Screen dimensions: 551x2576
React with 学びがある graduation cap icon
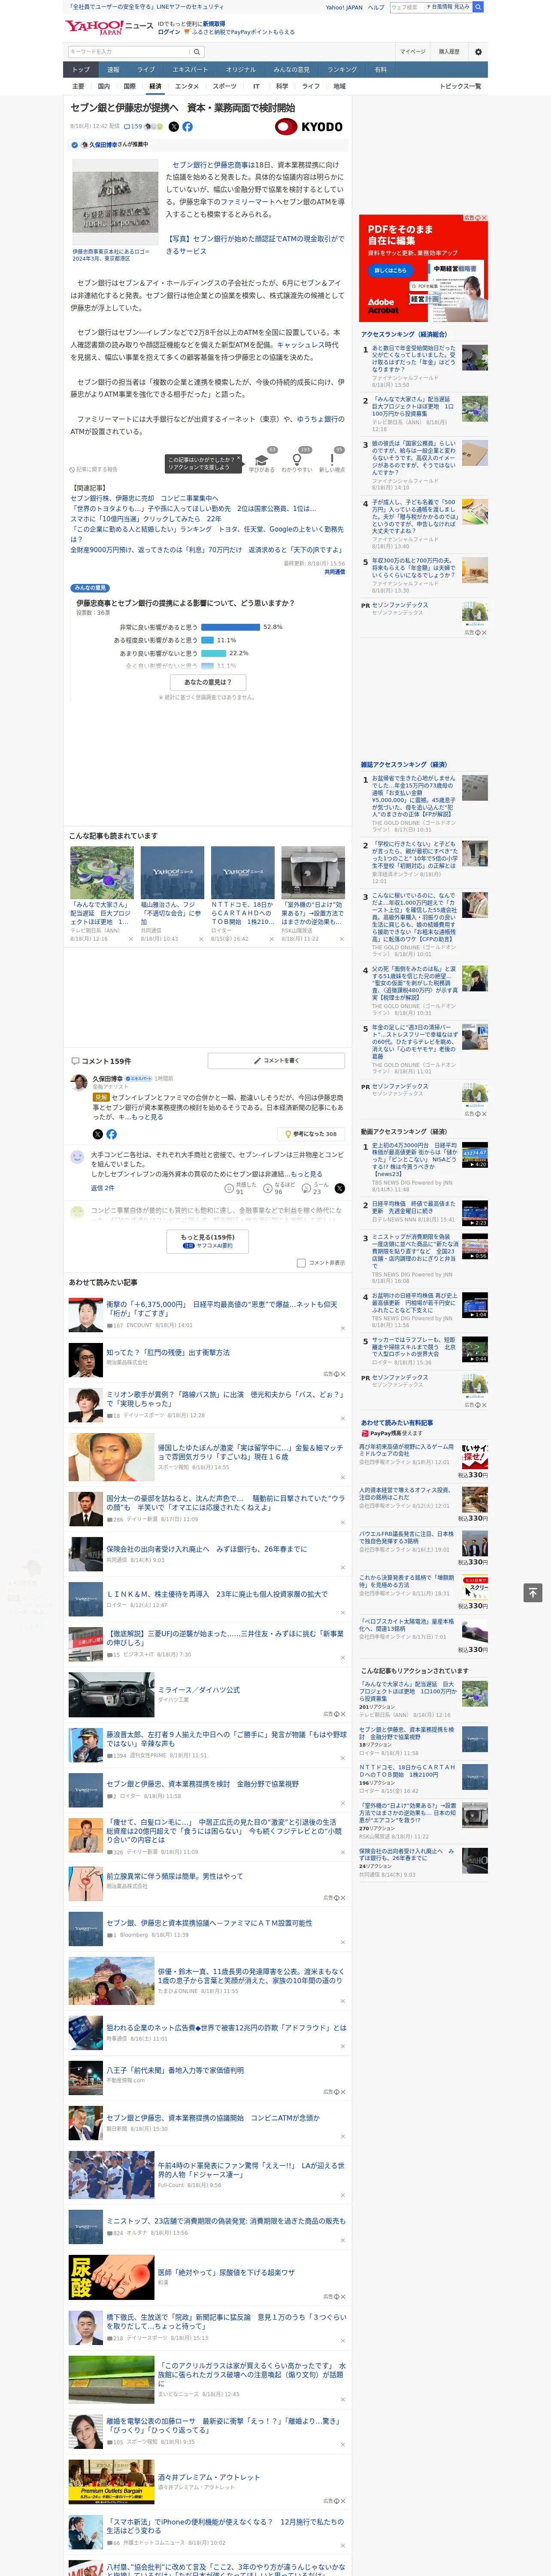tap(262, 461)
